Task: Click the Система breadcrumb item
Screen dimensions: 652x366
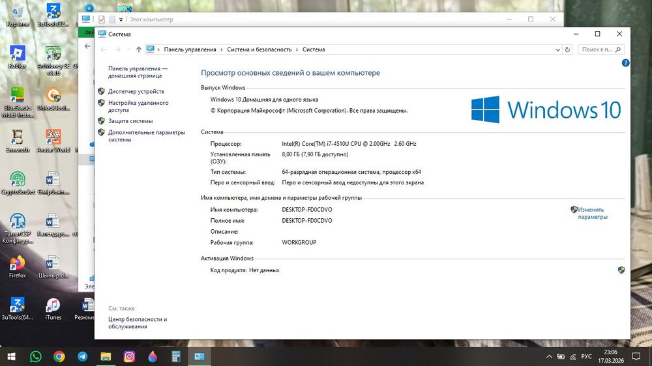Action: point(314,49)
